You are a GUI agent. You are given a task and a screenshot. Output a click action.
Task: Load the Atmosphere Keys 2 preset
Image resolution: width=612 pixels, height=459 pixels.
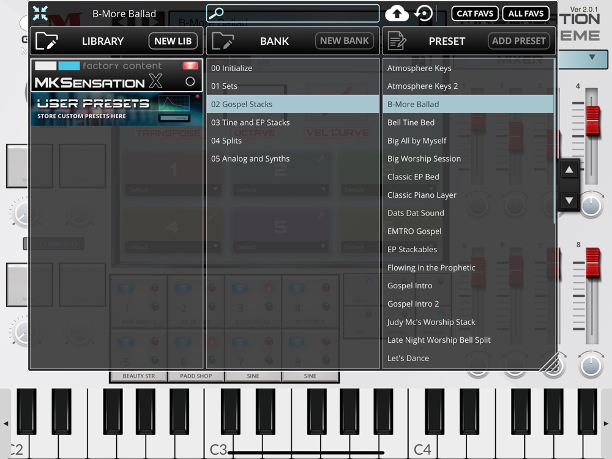(468, 86)
